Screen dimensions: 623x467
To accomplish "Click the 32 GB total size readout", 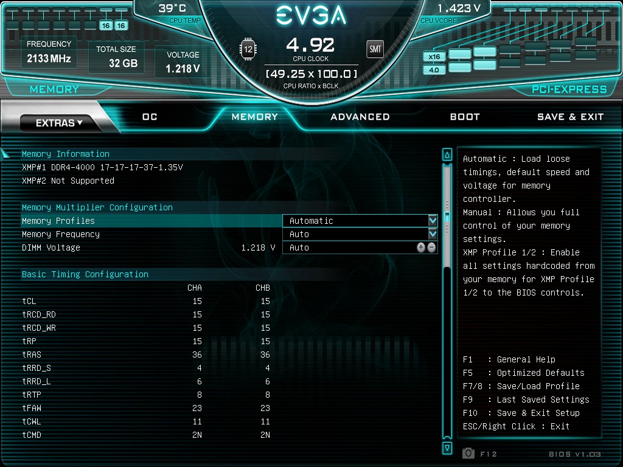I will [x=123, y=63].
